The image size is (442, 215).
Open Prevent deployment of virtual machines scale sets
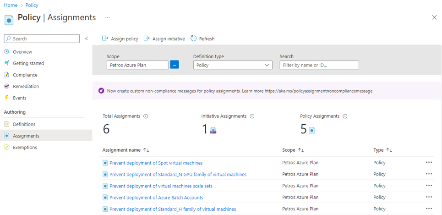point(161,186)
